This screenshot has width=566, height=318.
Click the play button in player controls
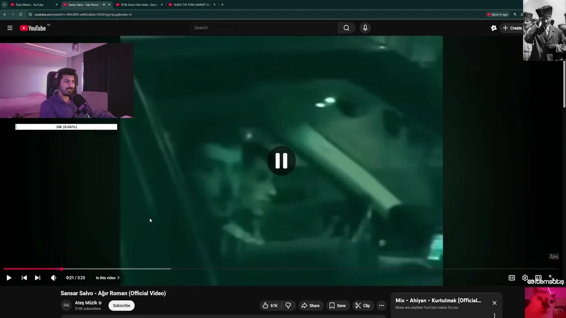click(9, 278)
